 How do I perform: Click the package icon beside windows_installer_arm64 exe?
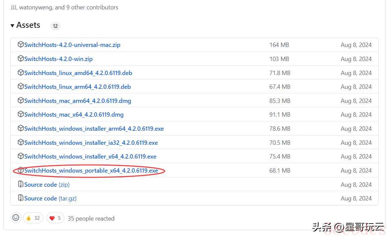click(x=21, y=128)
